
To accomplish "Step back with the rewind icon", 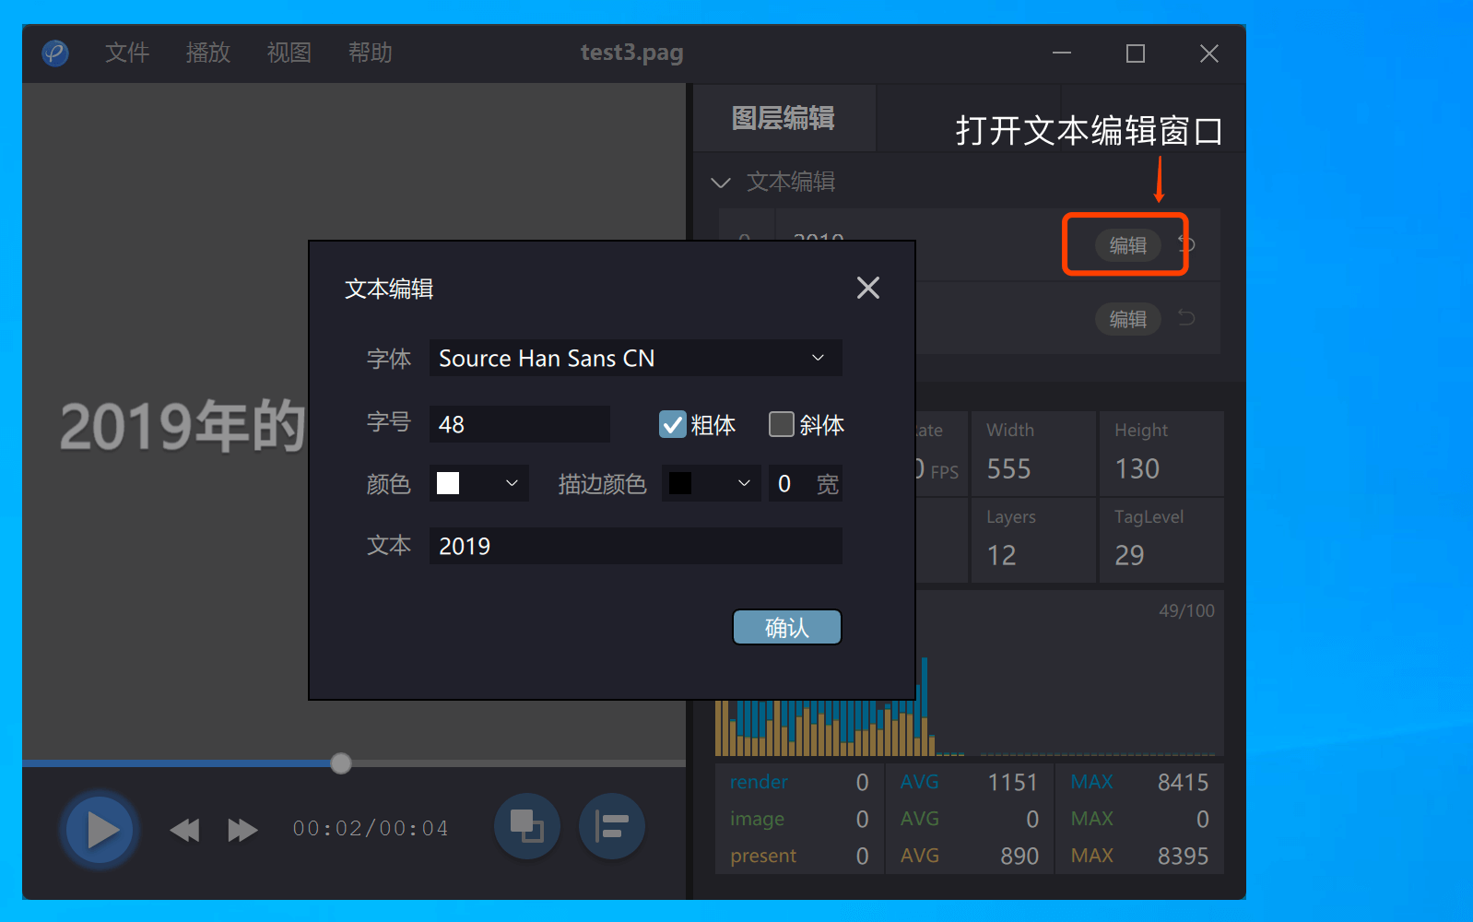I will [x=185, y=830].
